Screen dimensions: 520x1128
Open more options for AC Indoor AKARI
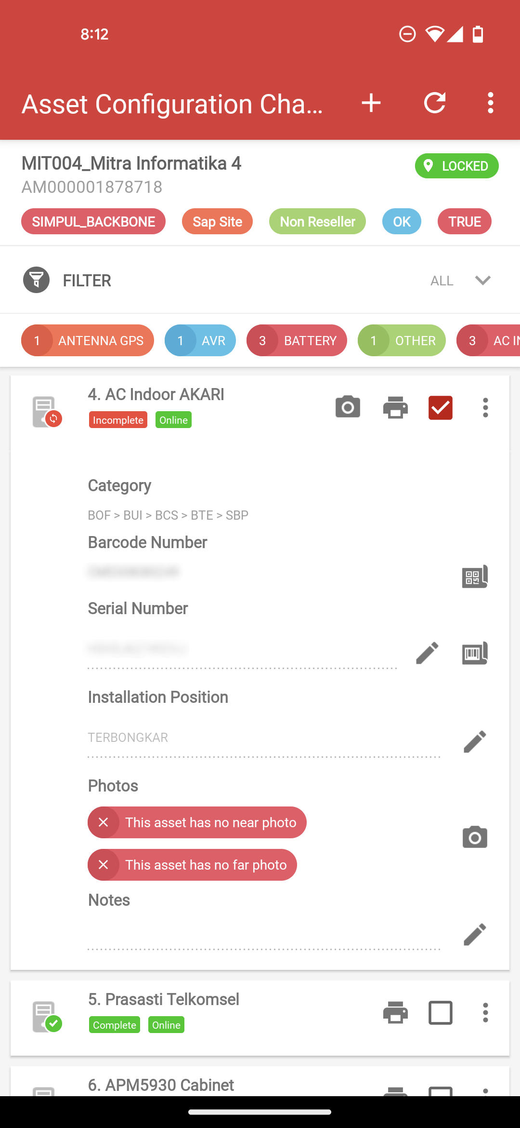(485, 408)
